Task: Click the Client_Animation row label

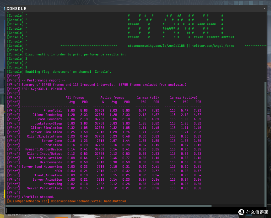Action: (x=47, y=175)
